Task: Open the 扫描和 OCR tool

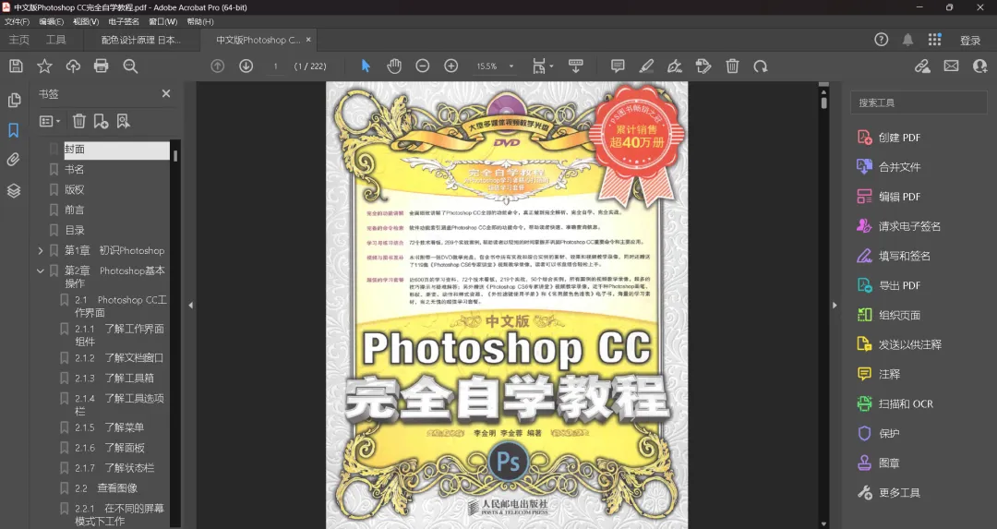Action: pyautogui.click(x=895, y=403)
